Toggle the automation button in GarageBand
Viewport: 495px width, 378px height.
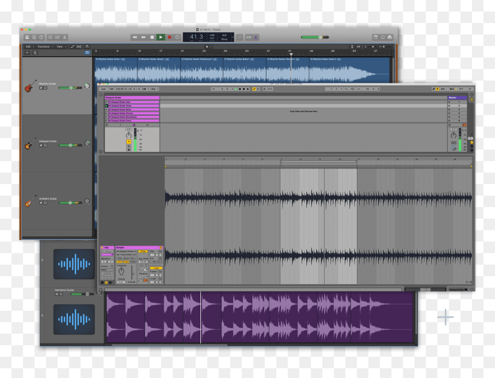point(73,47)
